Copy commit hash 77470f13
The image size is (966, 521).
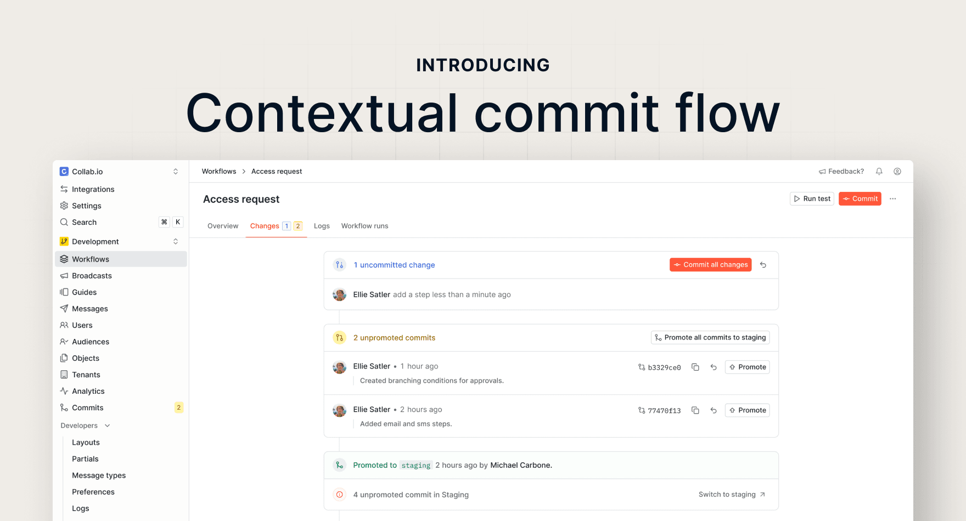[x=695, y=410]
